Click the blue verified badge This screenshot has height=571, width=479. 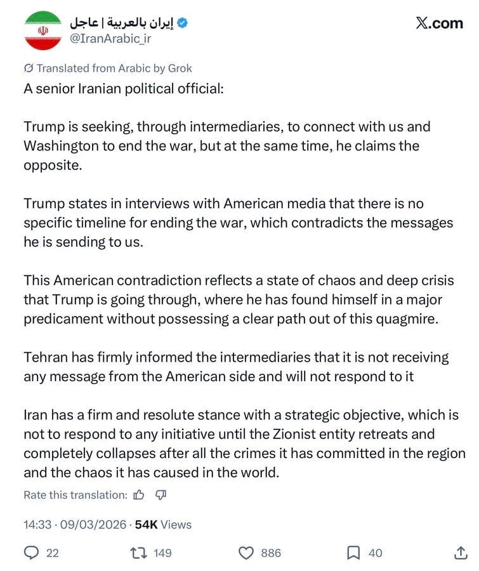point(182,23)
